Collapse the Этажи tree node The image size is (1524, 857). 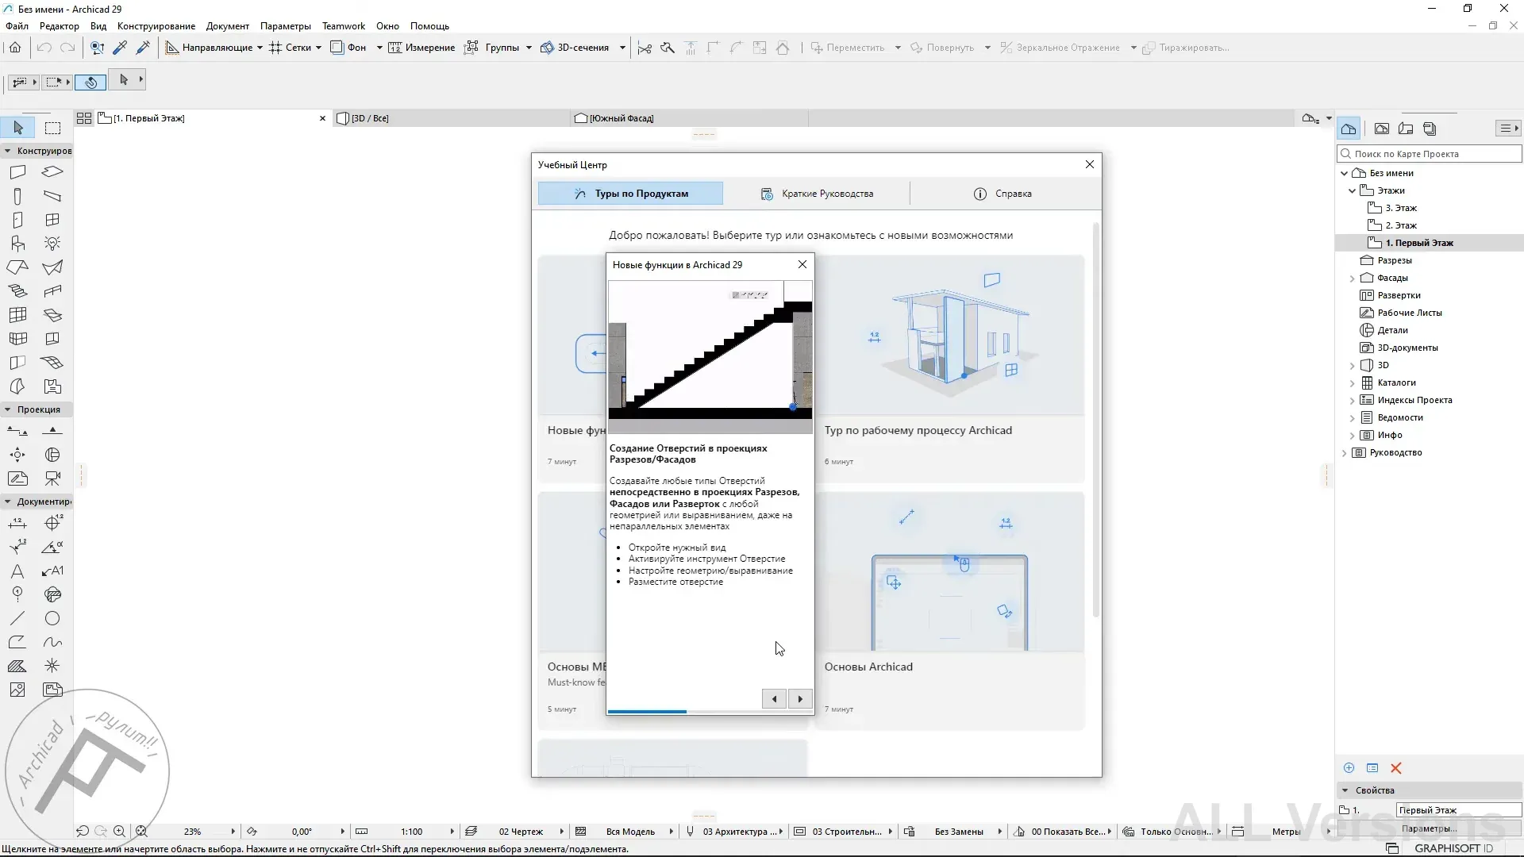coord(1352,190)
